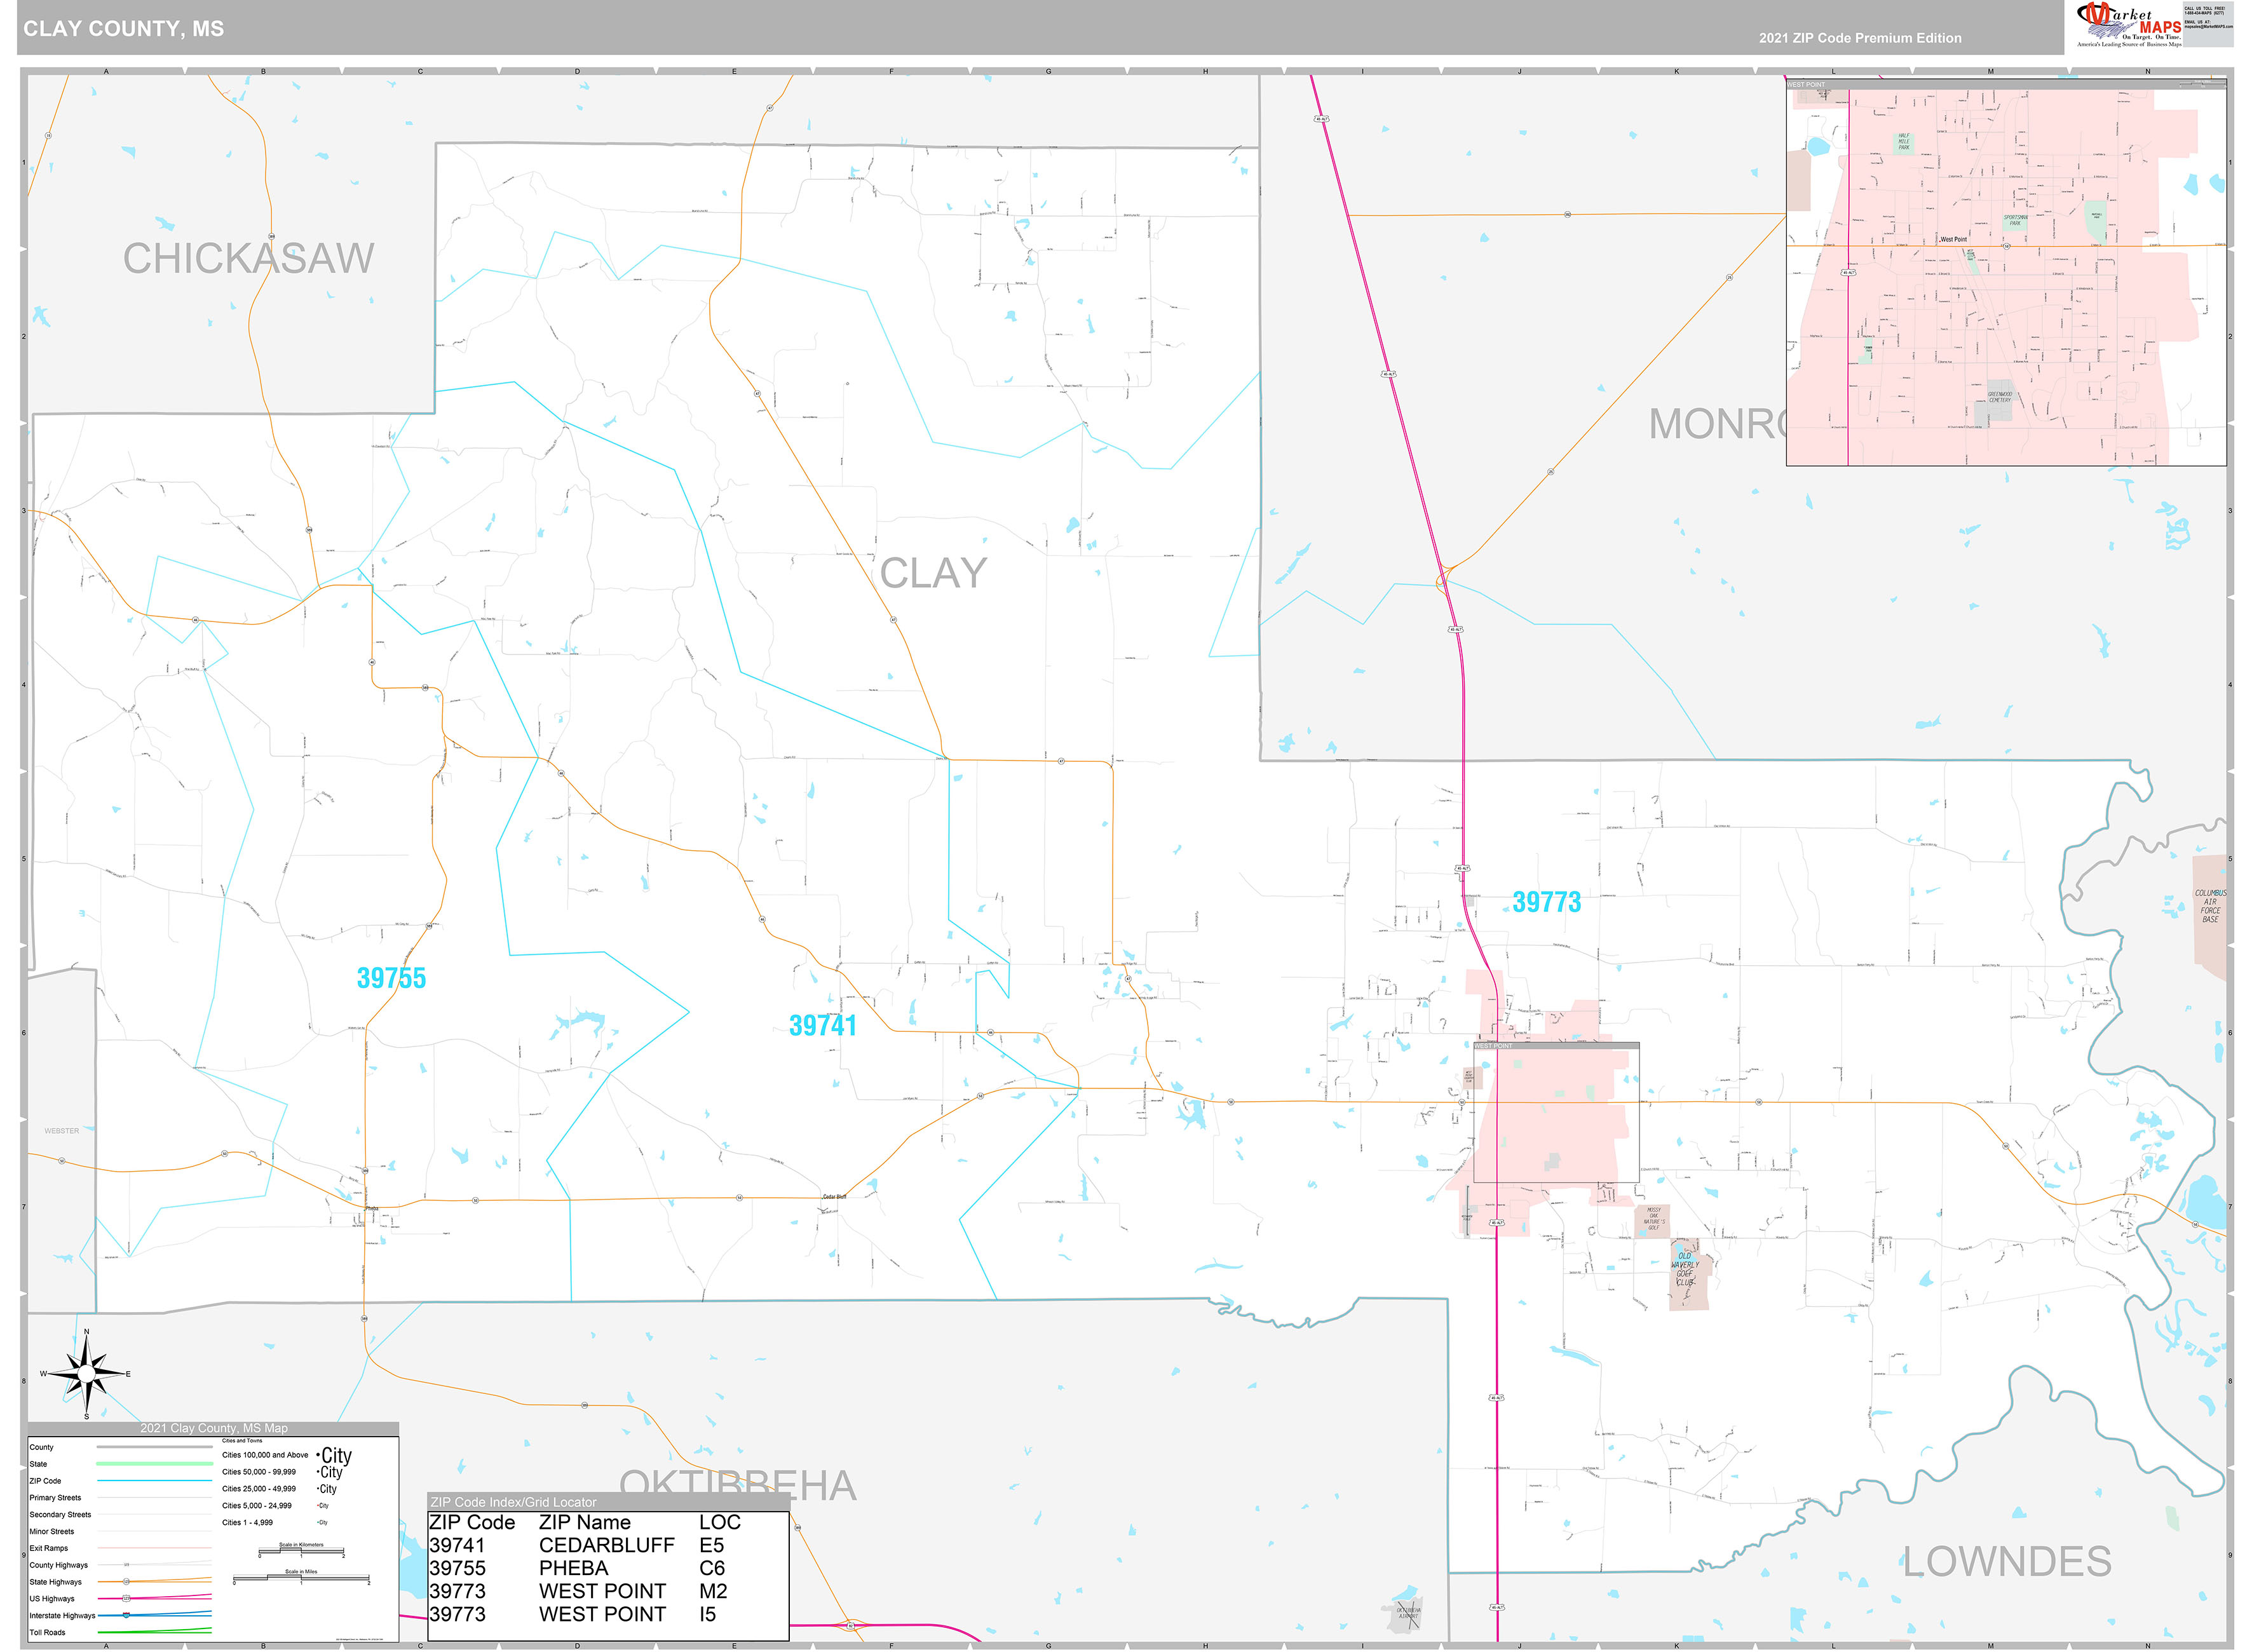
Task: Click the 39773 ZIP code label on map
Action: (1546, 903)
